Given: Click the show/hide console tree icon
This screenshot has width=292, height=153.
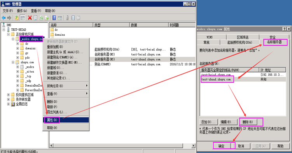Looking at the screenshot, I should pyautogui.click(x=23, y=18).
